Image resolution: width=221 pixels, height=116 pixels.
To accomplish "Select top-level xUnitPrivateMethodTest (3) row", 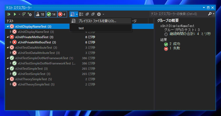I will pyautogui.click(x=79, y=37).
